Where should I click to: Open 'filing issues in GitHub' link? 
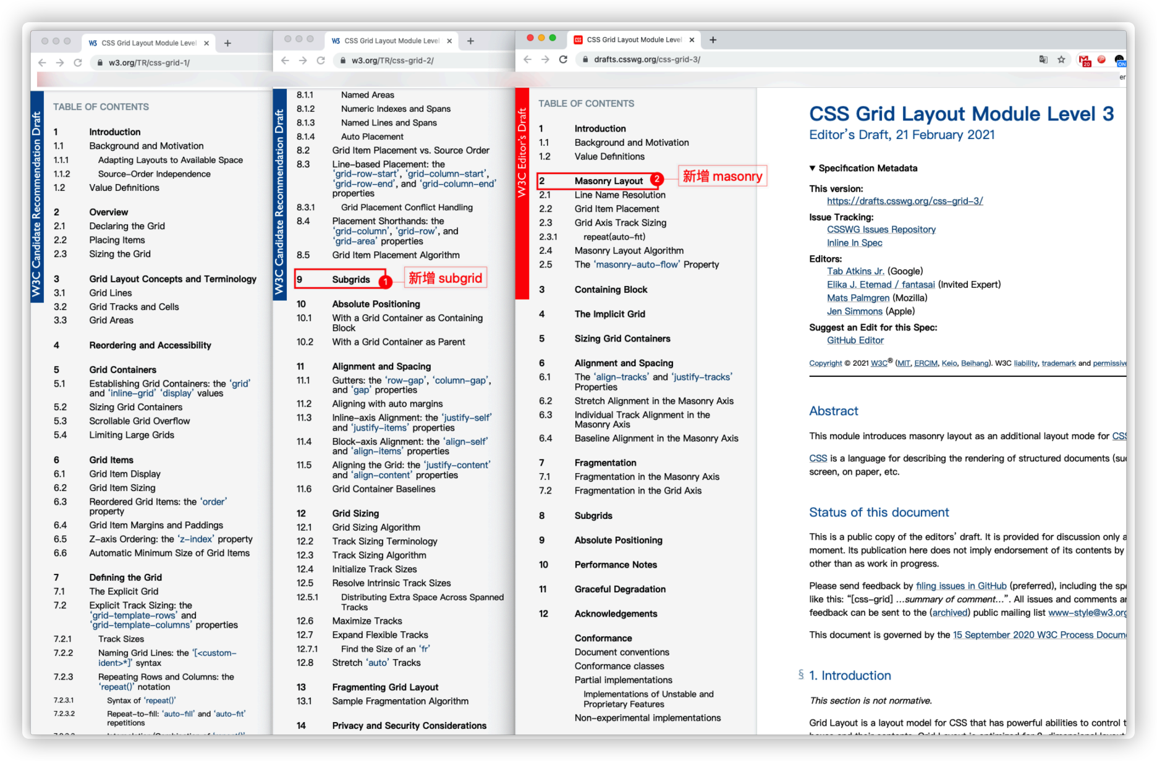[961, 586]
